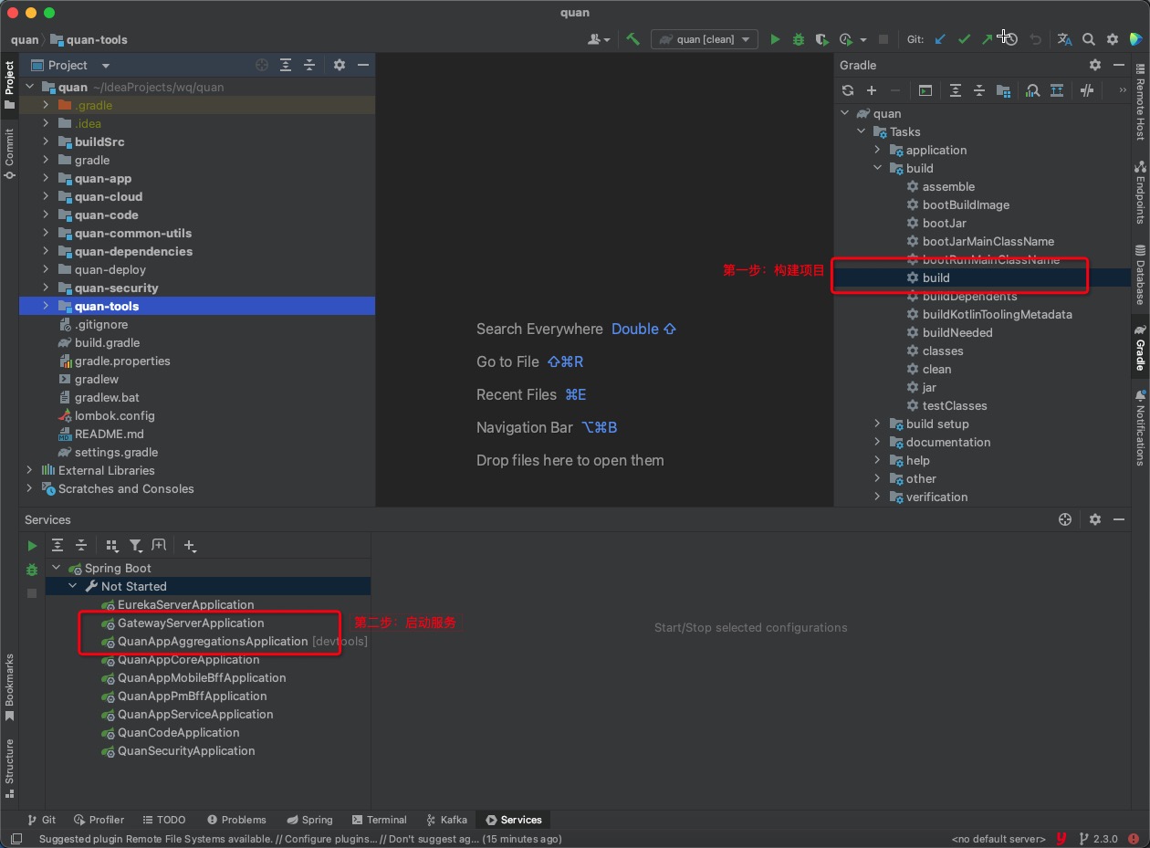This screenshot has width=1150, height=848.
Task: Open Database side tool window
Action: (1140, 274)
